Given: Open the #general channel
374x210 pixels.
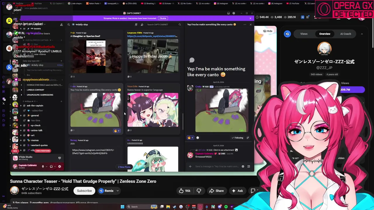Looking at the screenshot, I should (35, 116).
